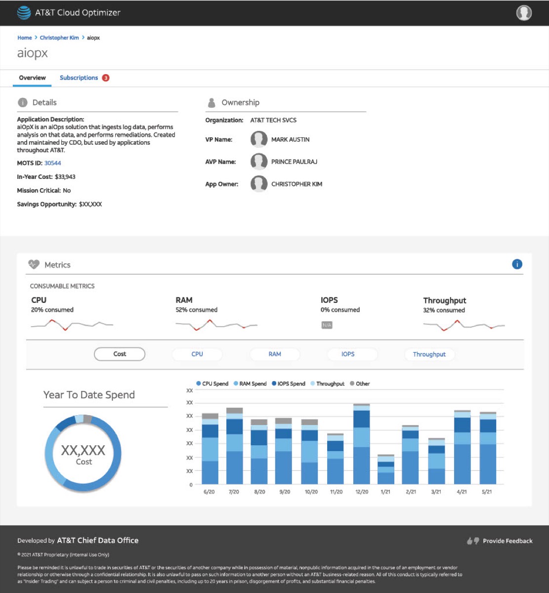Click the 32% consumed Throughput text

444,310
